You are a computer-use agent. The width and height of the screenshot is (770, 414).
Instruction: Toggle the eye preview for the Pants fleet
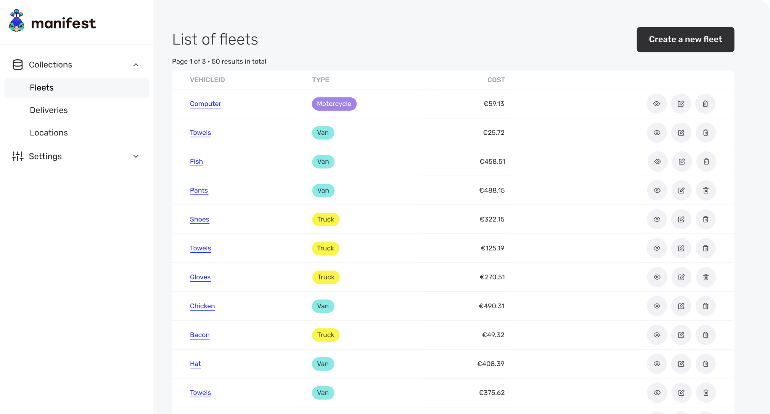point(657,190)
